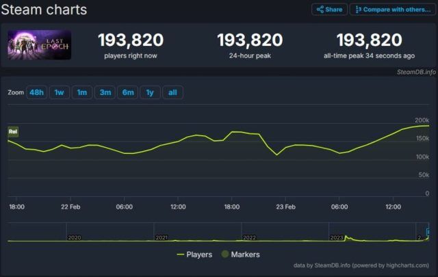The width and height of the screenshot is (438, 277).
Task: Switch zoom to 3m
Action: coord(105,92)
